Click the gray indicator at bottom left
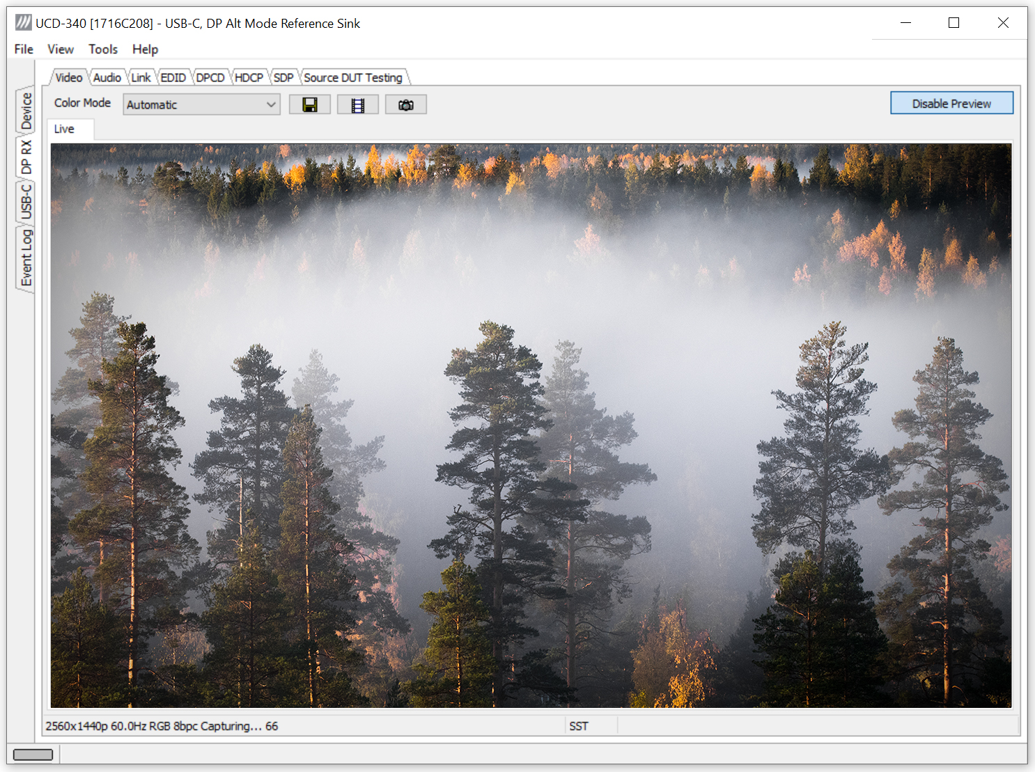 [x=33, y=755]
